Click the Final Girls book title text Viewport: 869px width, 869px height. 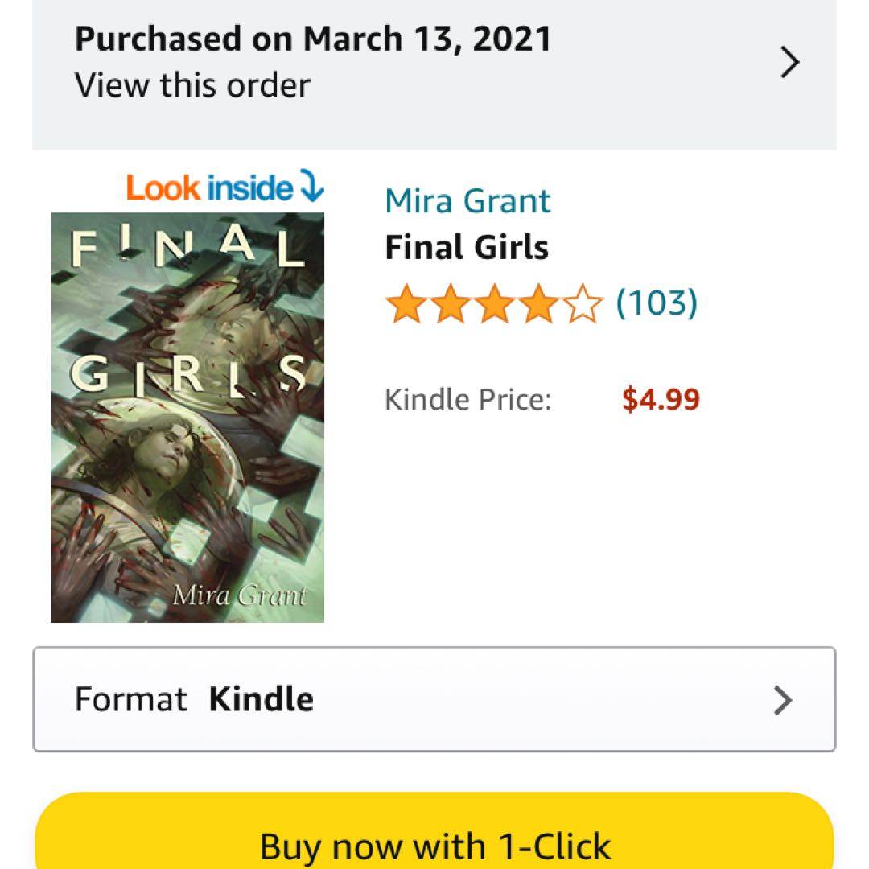[x=467, y=247]
